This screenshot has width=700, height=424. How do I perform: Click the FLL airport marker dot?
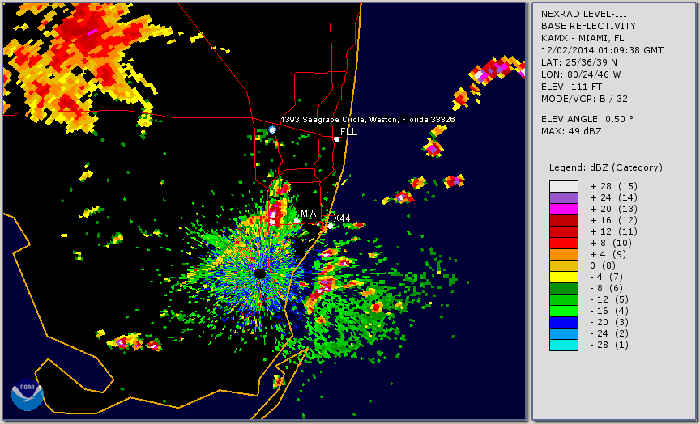pos(337,139)
